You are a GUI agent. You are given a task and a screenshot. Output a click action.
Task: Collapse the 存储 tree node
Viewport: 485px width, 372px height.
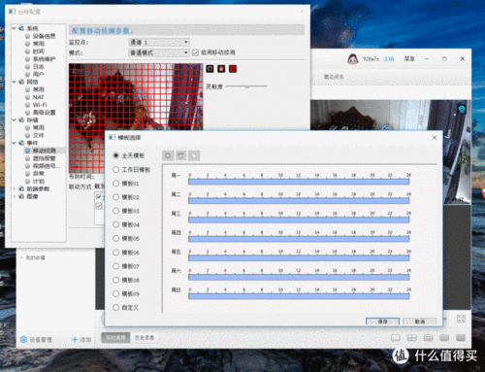14,119
